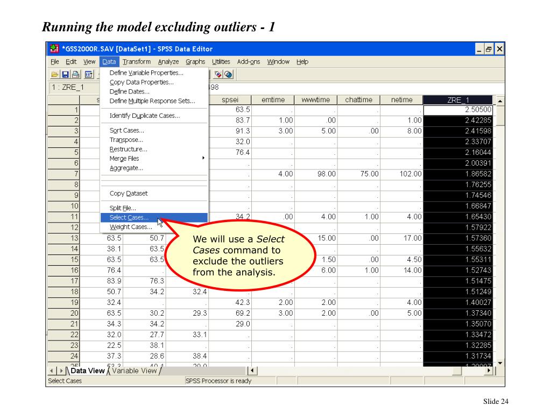
Task: Switch to the Variable View tab
Action: click(134, 371)
